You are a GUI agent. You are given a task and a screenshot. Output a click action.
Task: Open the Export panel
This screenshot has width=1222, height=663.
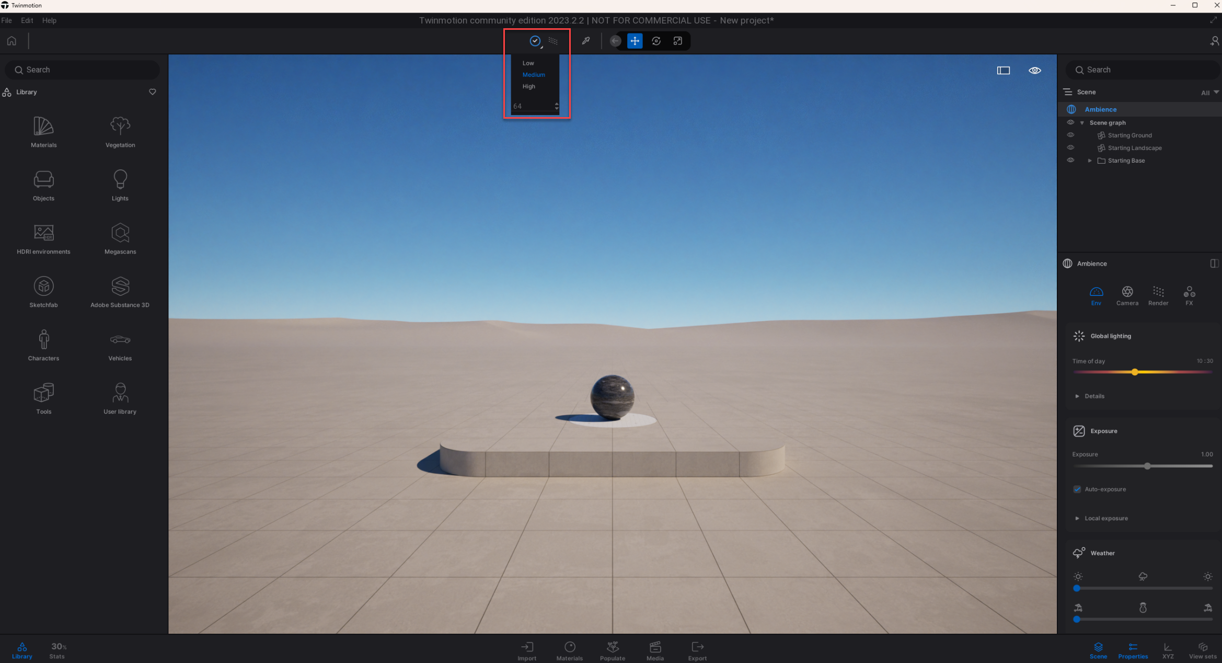(697, 650)
